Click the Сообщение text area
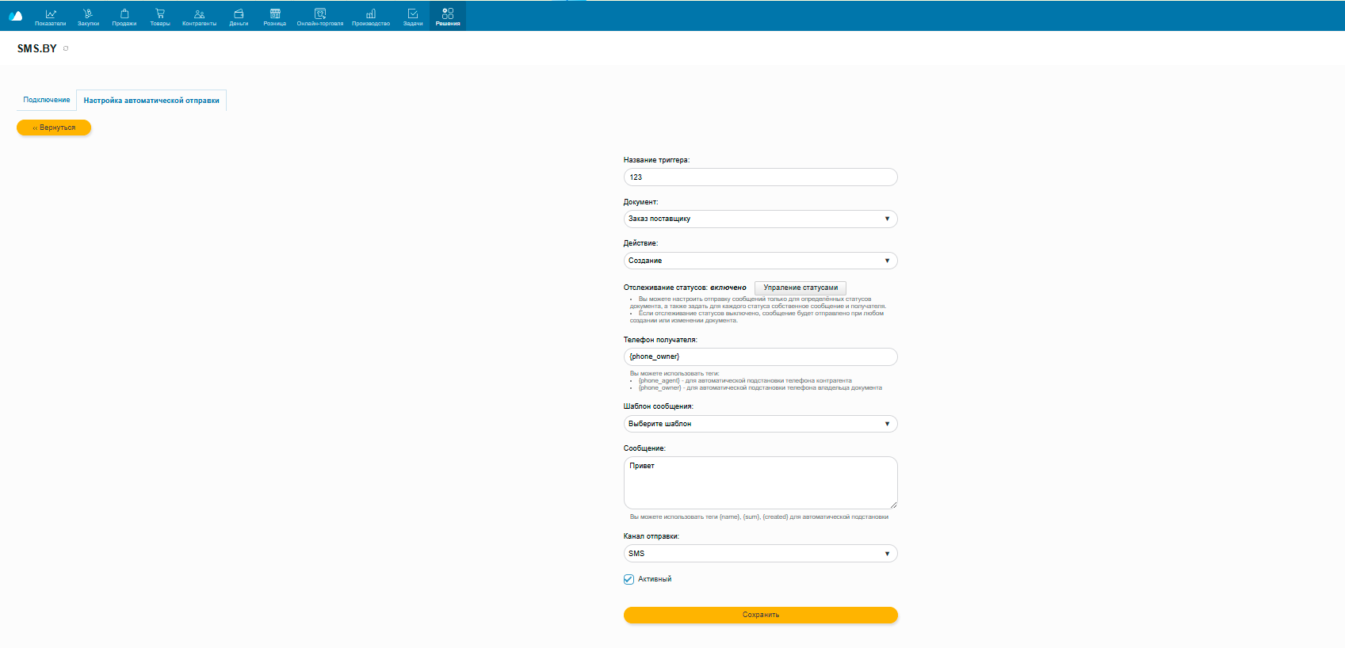The height and width of the screenshot is (648, 1345). coord(760,482)
